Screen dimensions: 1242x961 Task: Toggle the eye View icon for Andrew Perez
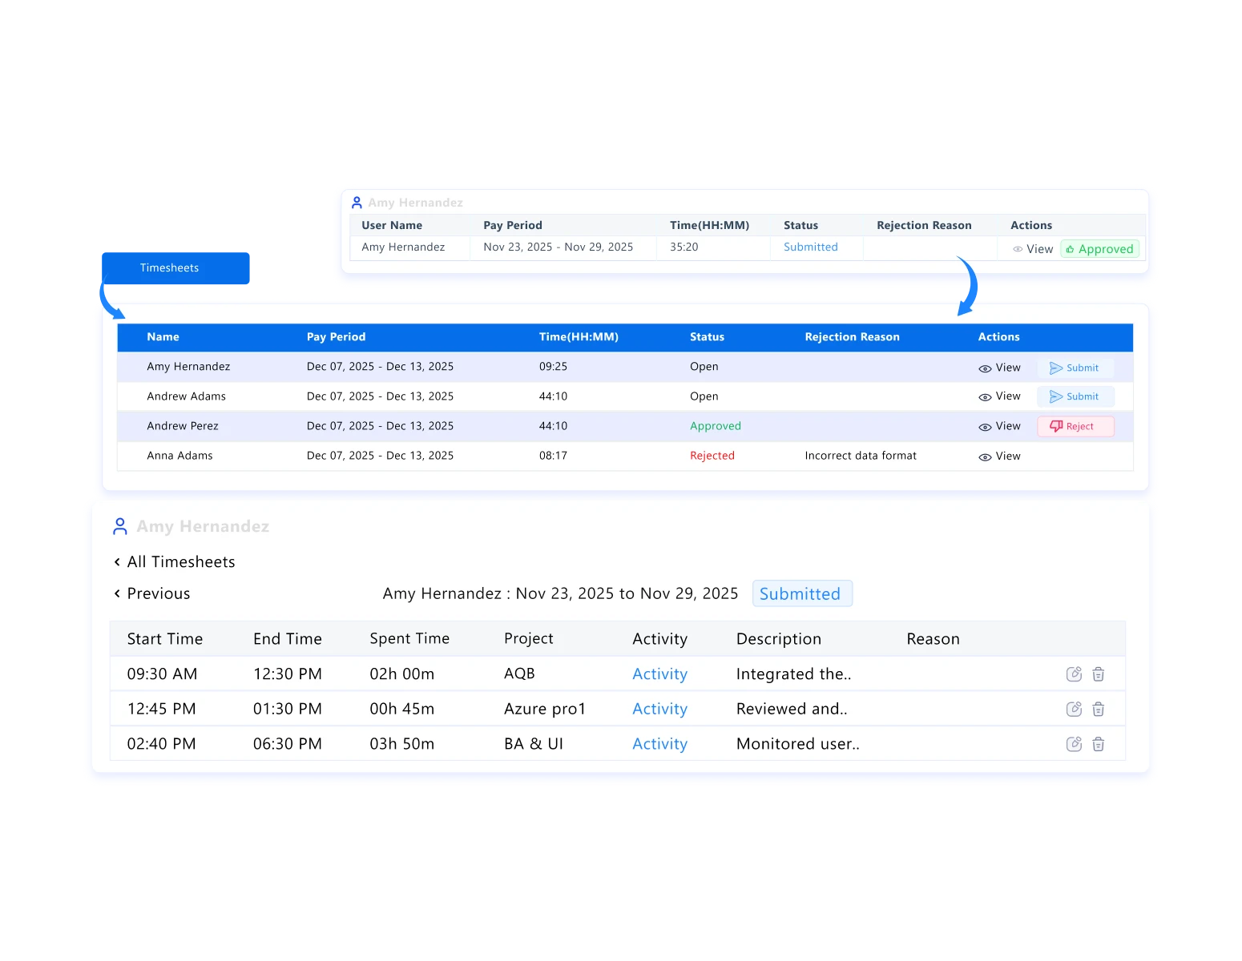pyautogui.click(x=986, y=426)
